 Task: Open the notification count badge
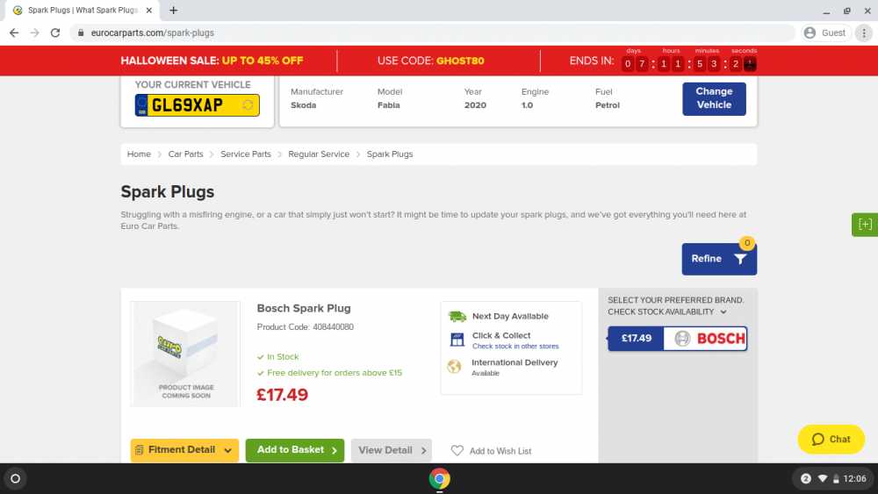pos(806,479)
